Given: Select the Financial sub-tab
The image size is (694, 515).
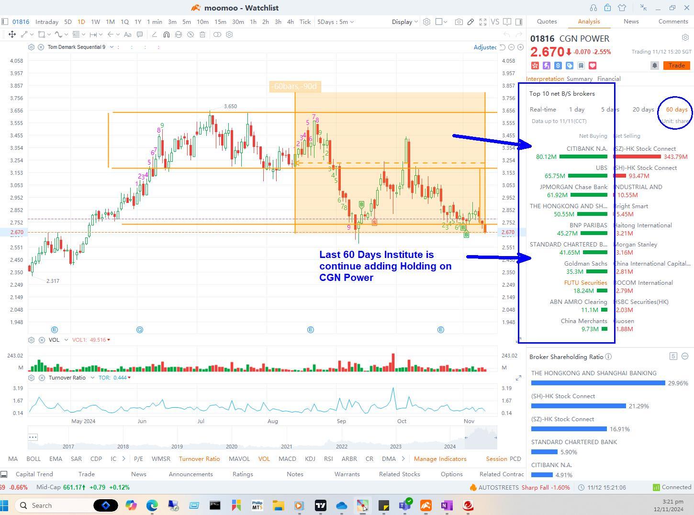Looking at the screenshot, I should click(609, 78).
